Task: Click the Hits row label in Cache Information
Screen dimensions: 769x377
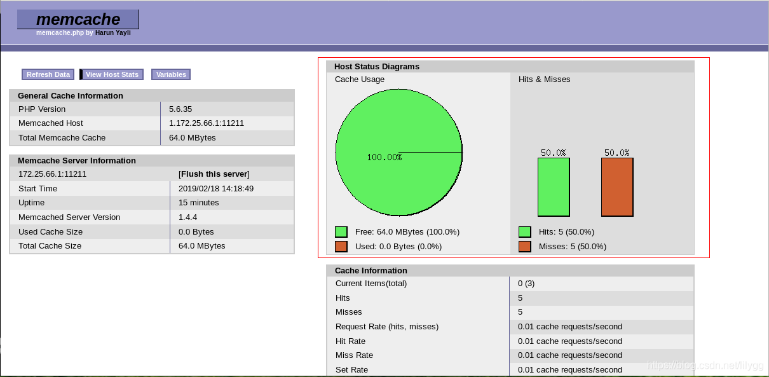Action: pyautogui.click(x=343, y=298)
